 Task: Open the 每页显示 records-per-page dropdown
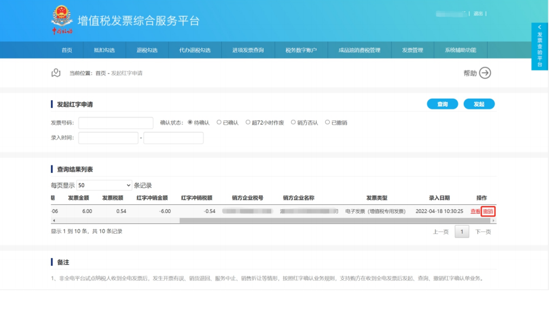pyautogui.click(x=104, y=185)
